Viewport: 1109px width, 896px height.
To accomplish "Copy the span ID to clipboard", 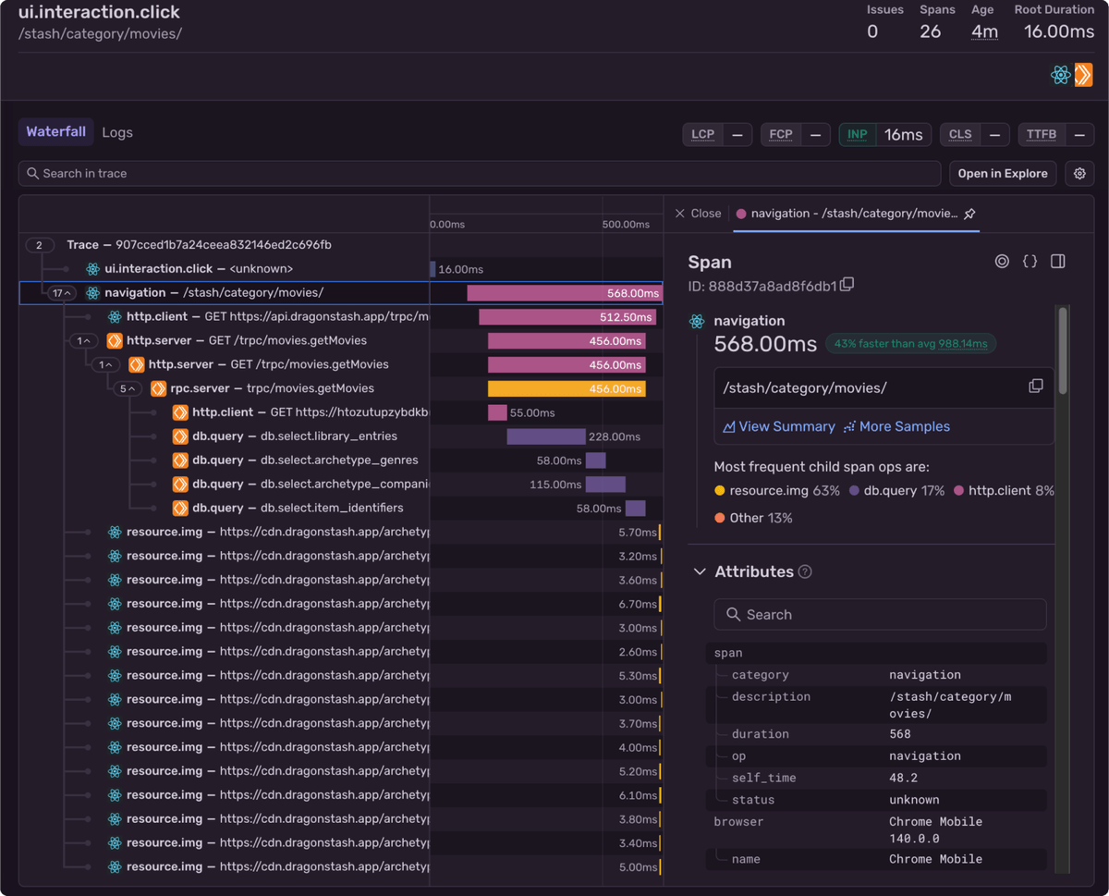I will [847, 285].
